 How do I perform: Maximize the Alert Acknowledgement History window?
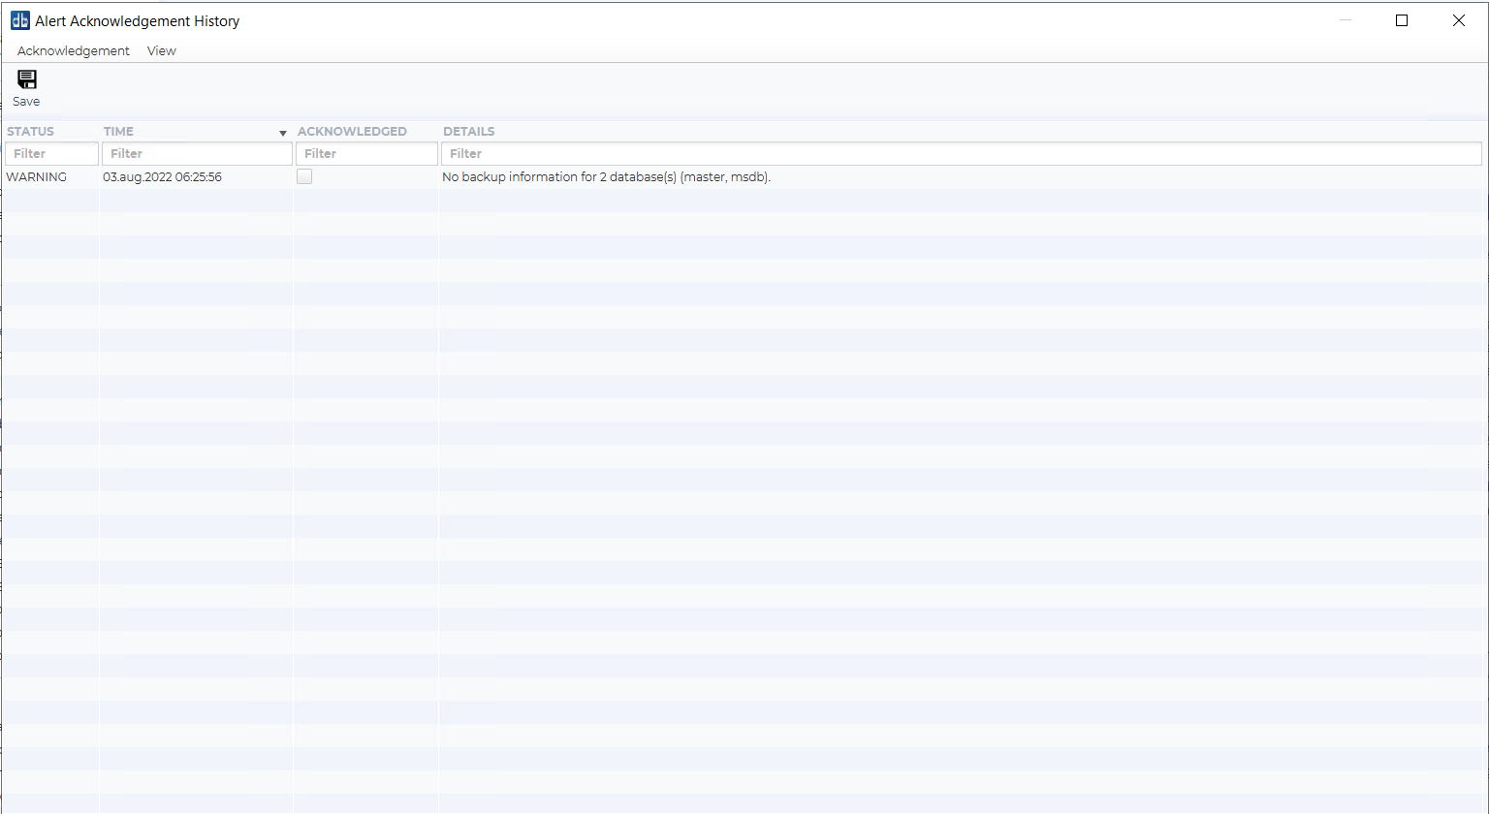point(1401,20)
